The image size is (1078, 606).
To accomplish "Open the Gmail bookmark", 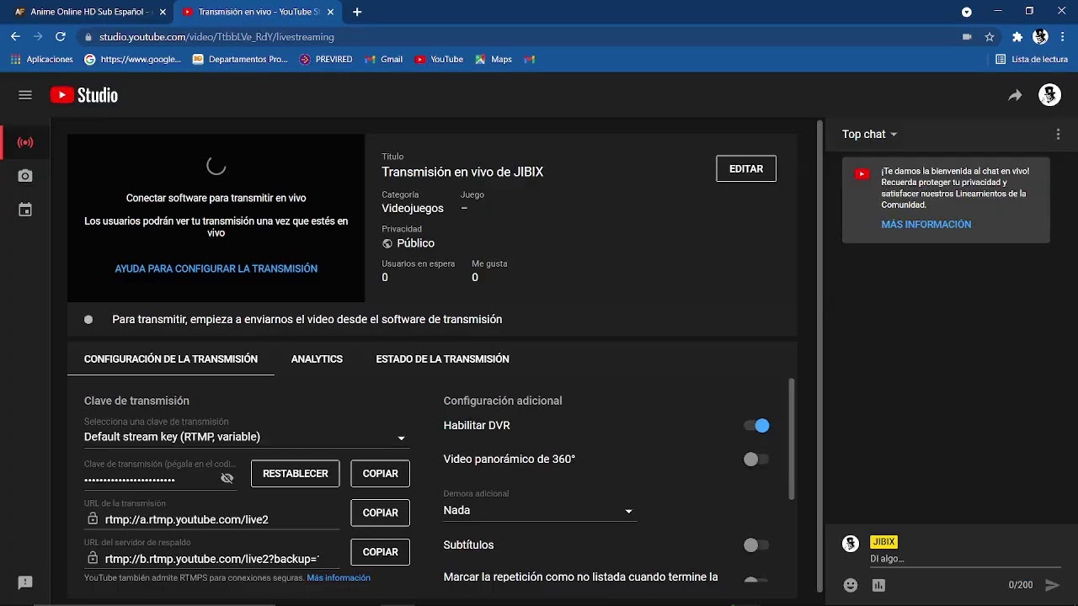I will 384,59.
